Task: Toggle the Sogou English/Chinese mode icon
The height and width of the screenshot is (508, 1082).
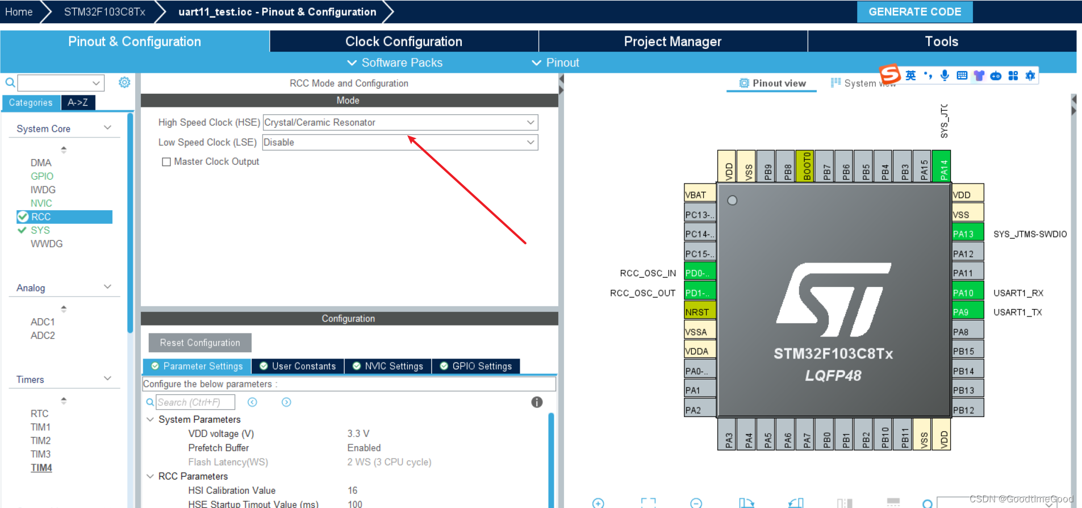Action: pos(910,76)
